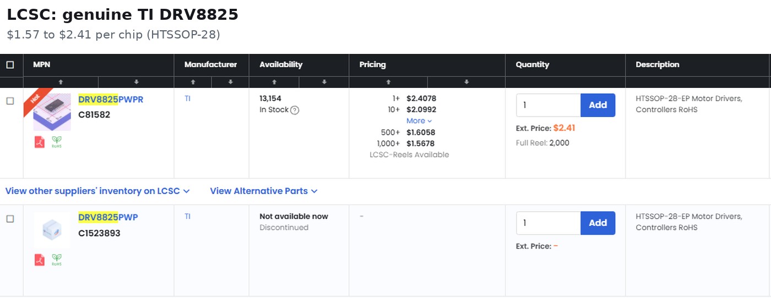The width and height of the screenshot is (771, 298).
Task: Open DRV8825PWPR chip thumbnail image
Action: point(52,112)
